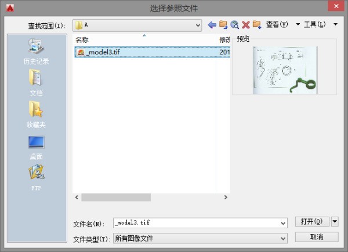Create a new folder
The image size is (348, 252).
257,25
